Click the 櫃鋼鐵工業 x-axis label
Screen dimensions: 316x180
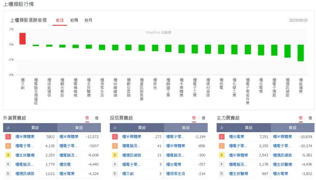pyautogui.click(x=168, y=87)
